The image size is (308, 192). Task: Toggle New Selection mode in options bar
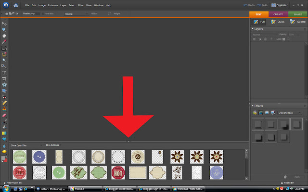(x=6, y=14)
